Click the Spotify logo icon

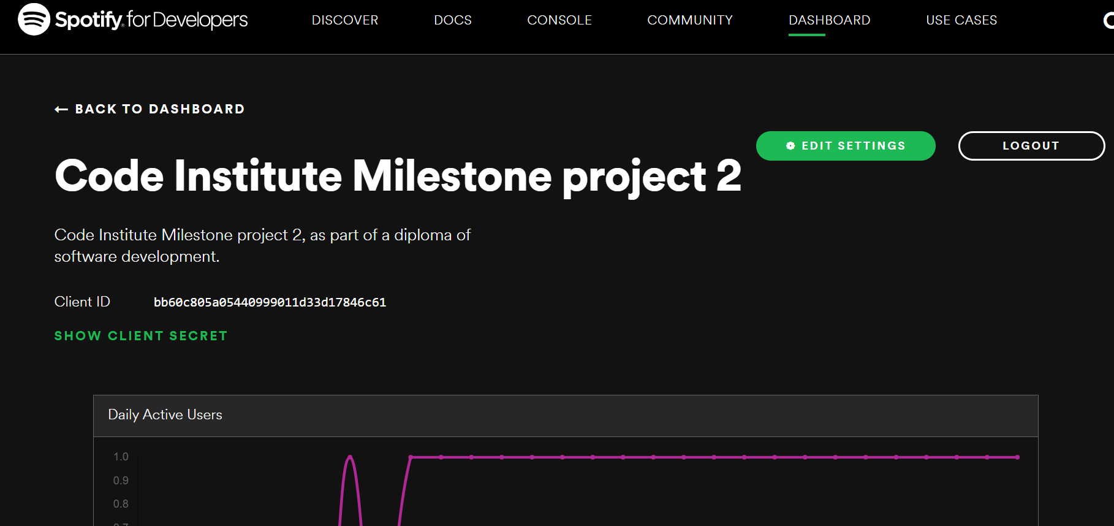(x=34, y=19)
